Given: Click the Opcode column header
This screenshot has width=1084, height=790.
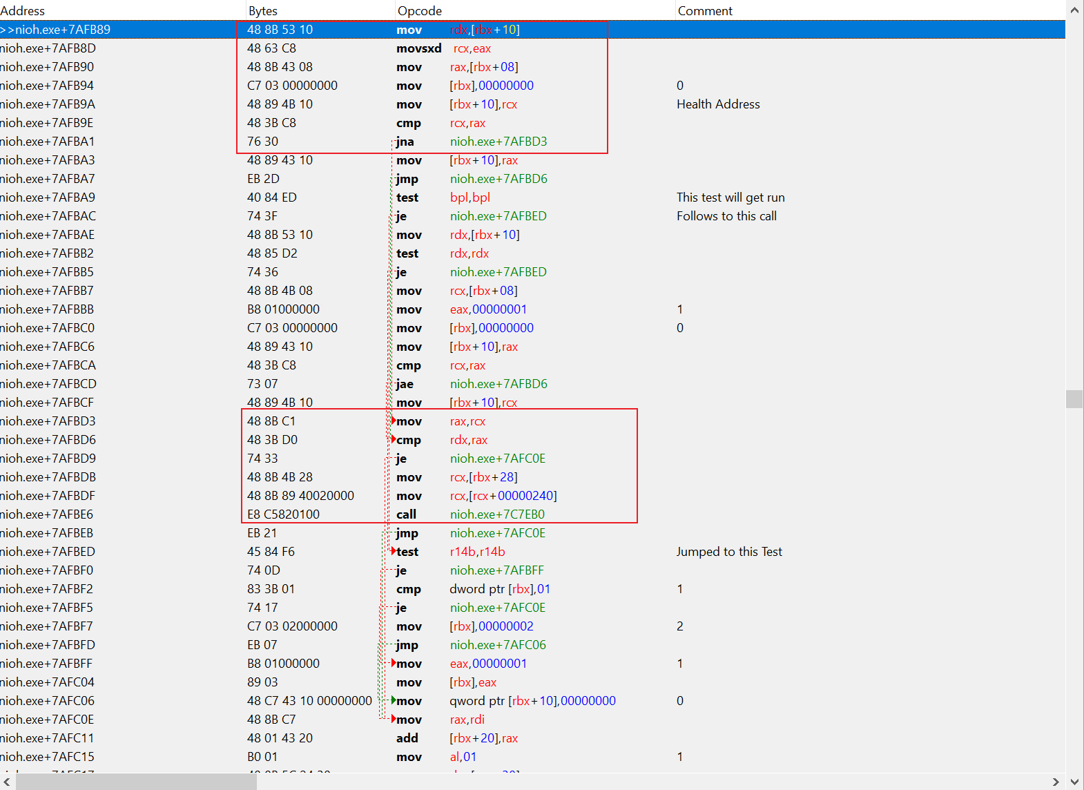Looking at the screenshot, I should [420, 11].
